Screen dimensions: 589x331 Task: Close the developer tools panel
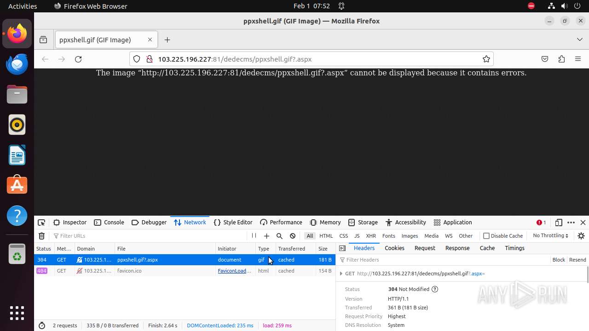(583, 223)
